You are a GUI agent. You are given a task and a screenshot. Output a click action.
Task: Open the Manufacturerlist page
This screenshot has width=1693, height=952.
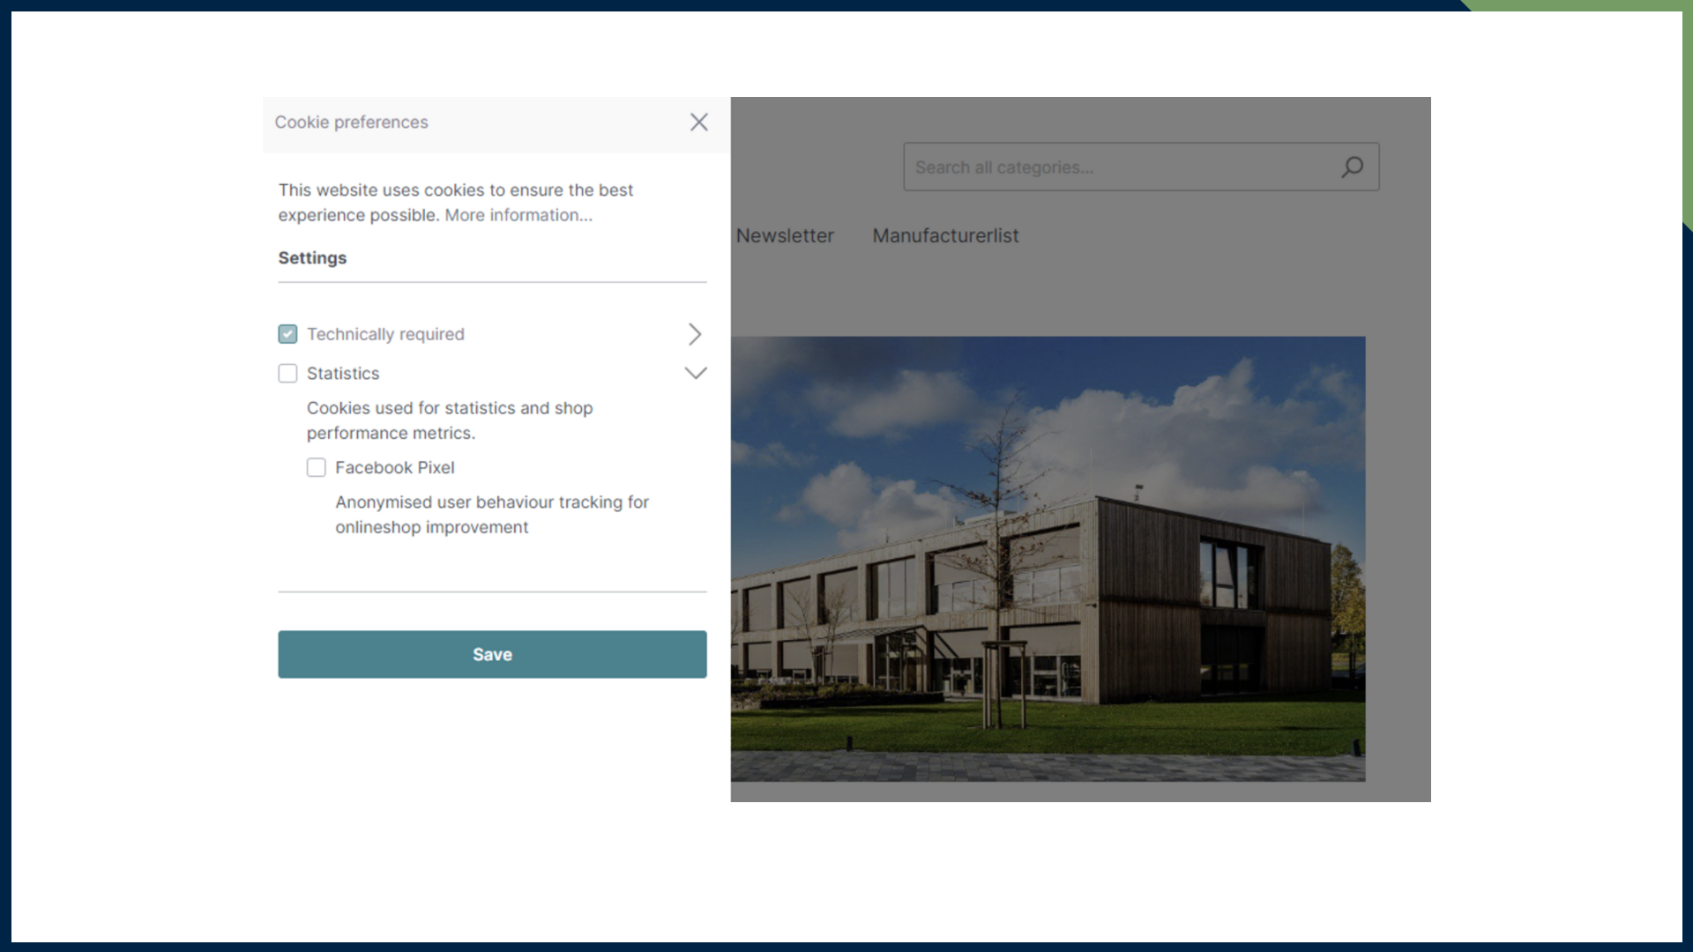click(944, 235)
